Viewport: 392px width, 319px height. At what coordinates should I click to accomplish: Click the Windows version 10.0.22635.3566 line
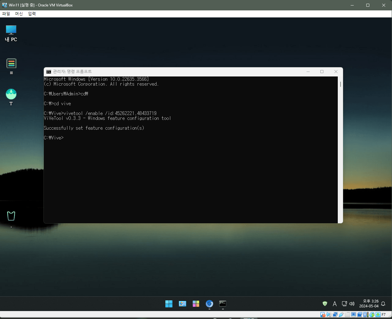pos(96,79)
